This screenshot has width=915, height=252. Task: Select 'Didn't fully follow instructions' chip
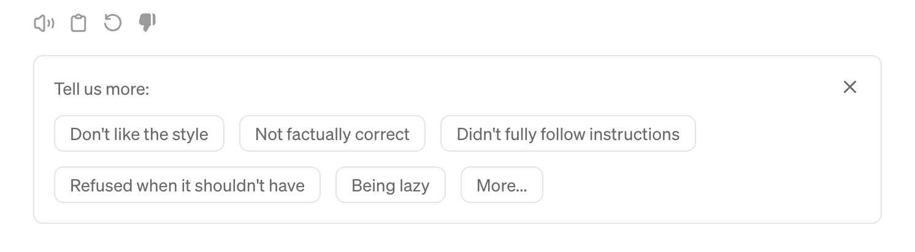tap(568, 134)
